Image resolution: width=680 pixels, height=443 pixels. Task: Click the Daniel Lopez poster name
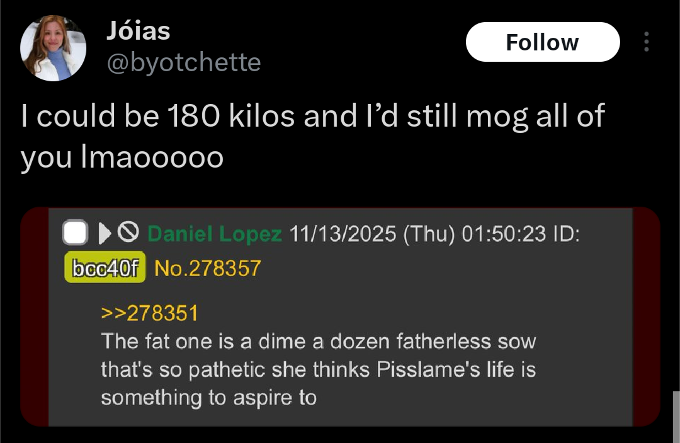[214, 234]
